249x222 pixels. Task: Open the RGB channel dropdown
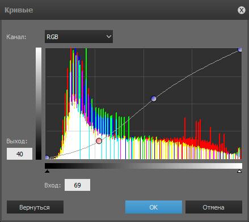[x=79, y=37]
